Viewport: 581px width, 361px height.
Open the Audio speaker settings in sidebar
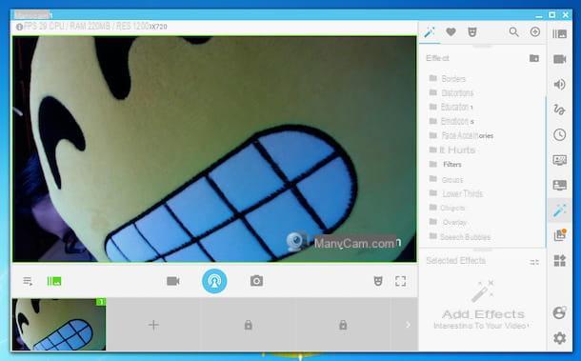point(559,85)
